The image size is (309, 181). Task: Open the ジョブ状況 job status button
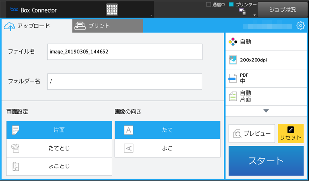tap(282, 10)
